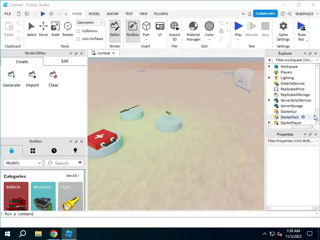This screenshot has width=320, height=240.
Task: Close the Combat document tab
Action: [x=113, y=53]
